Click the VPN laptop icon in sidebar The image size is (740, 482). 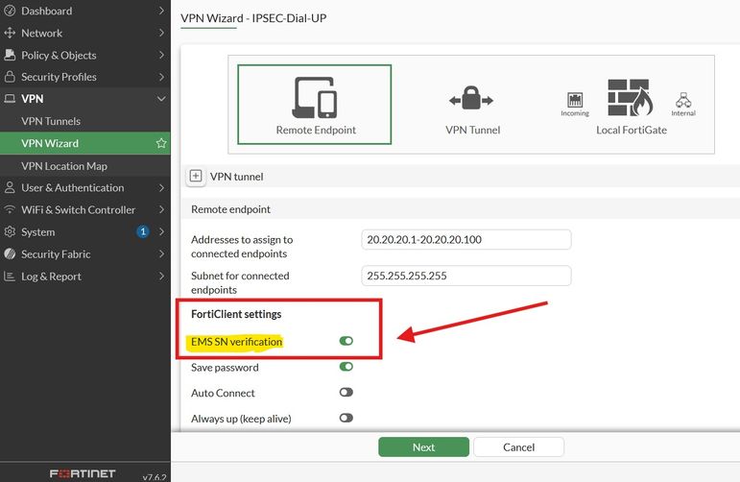tap(10, 99)
